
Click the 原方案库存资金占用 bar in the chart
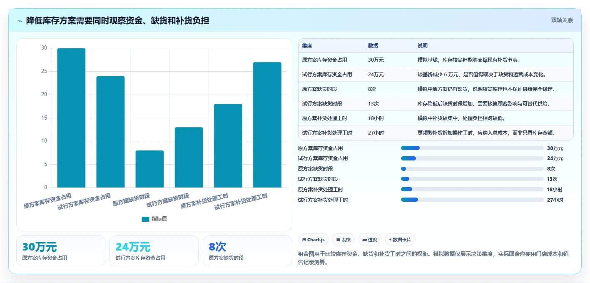[71, 118]
